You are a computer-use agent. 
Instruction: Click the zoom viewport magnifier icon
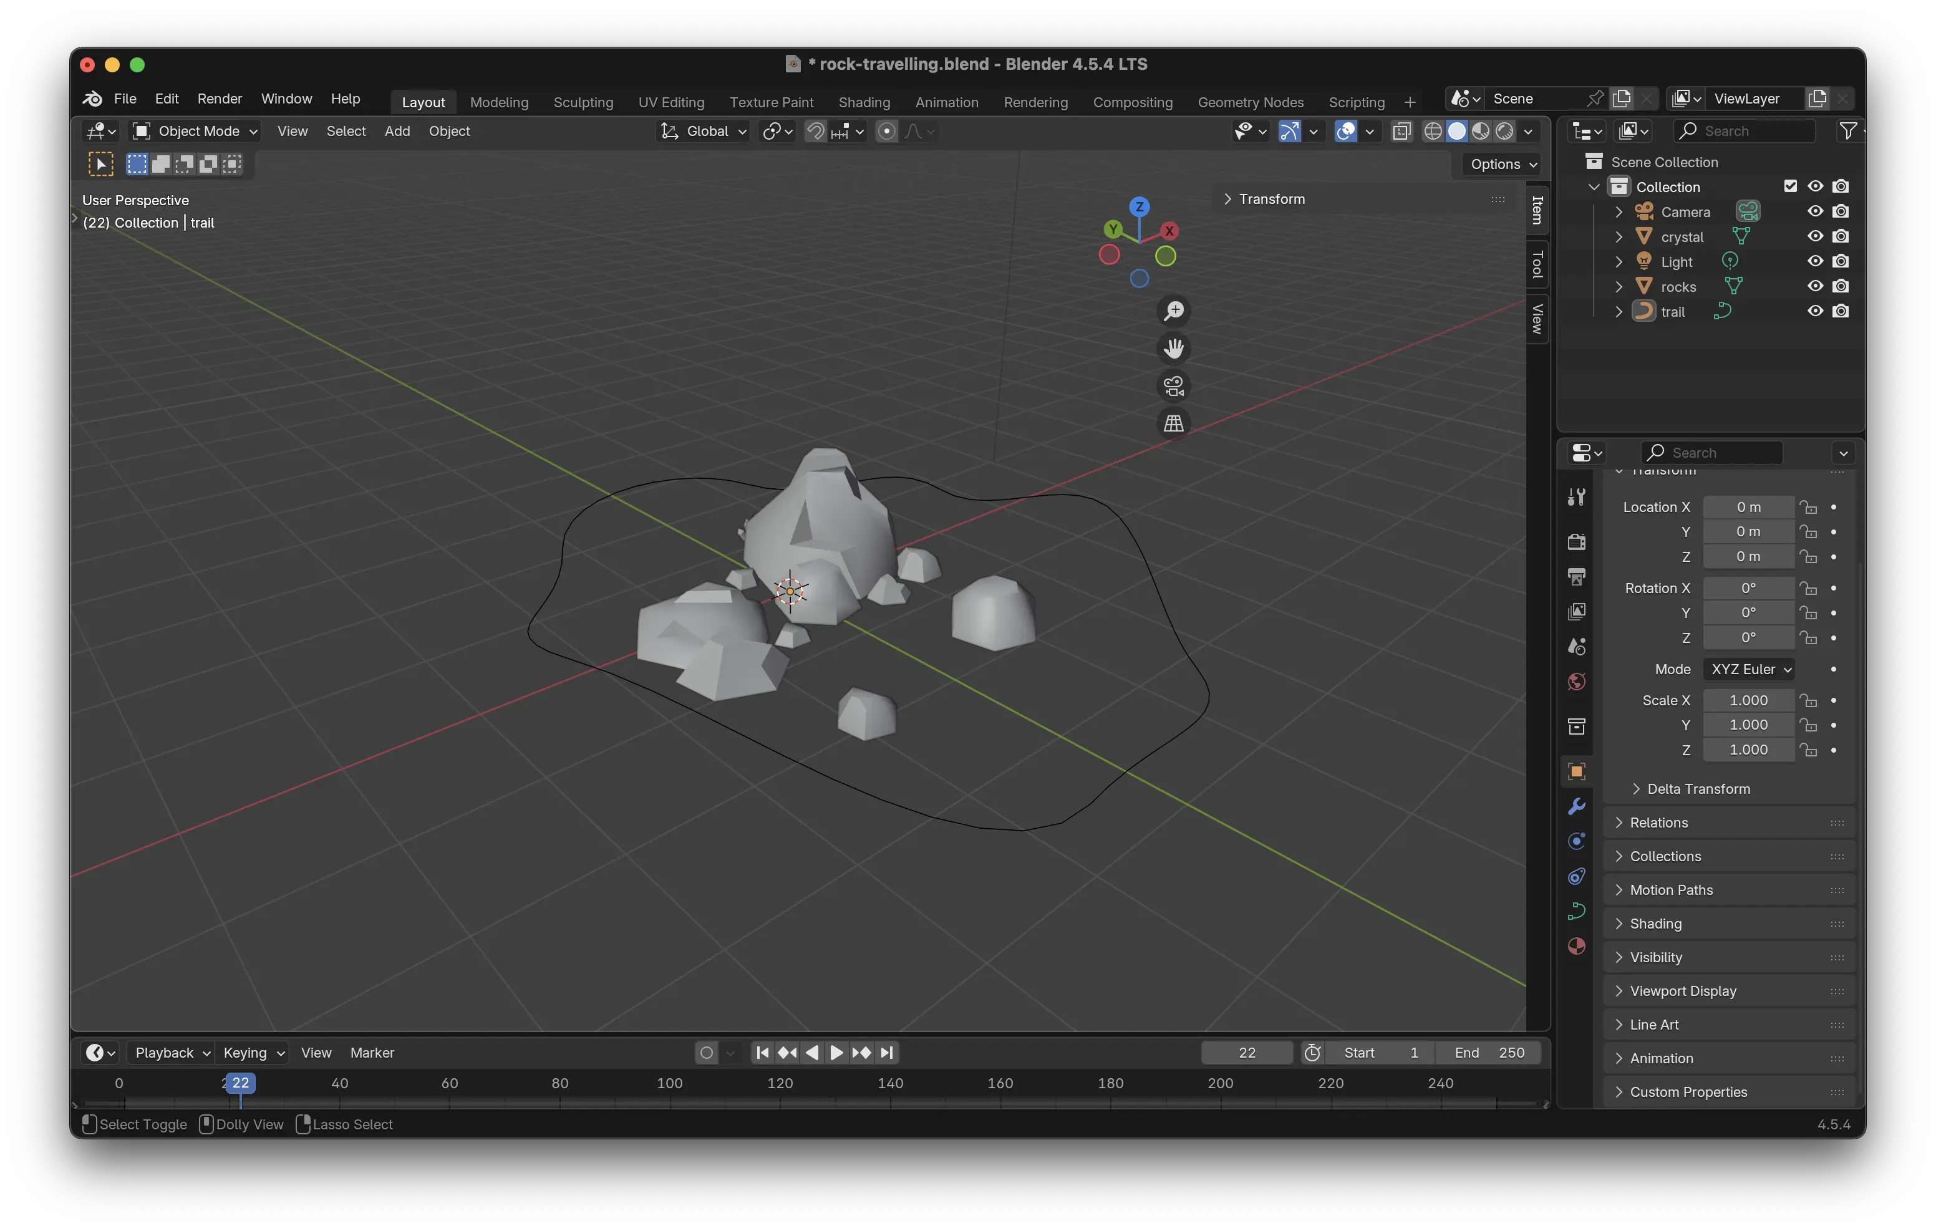(1174, 311)
